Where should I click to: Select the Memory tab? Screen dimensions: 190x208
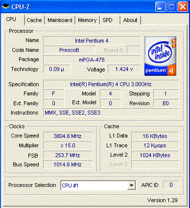87,20
